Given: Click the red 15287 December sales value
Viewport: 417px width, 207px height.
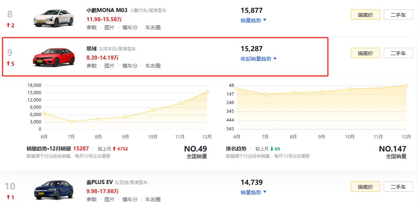Looking at the screenshot, I should [x=81, y=149].
